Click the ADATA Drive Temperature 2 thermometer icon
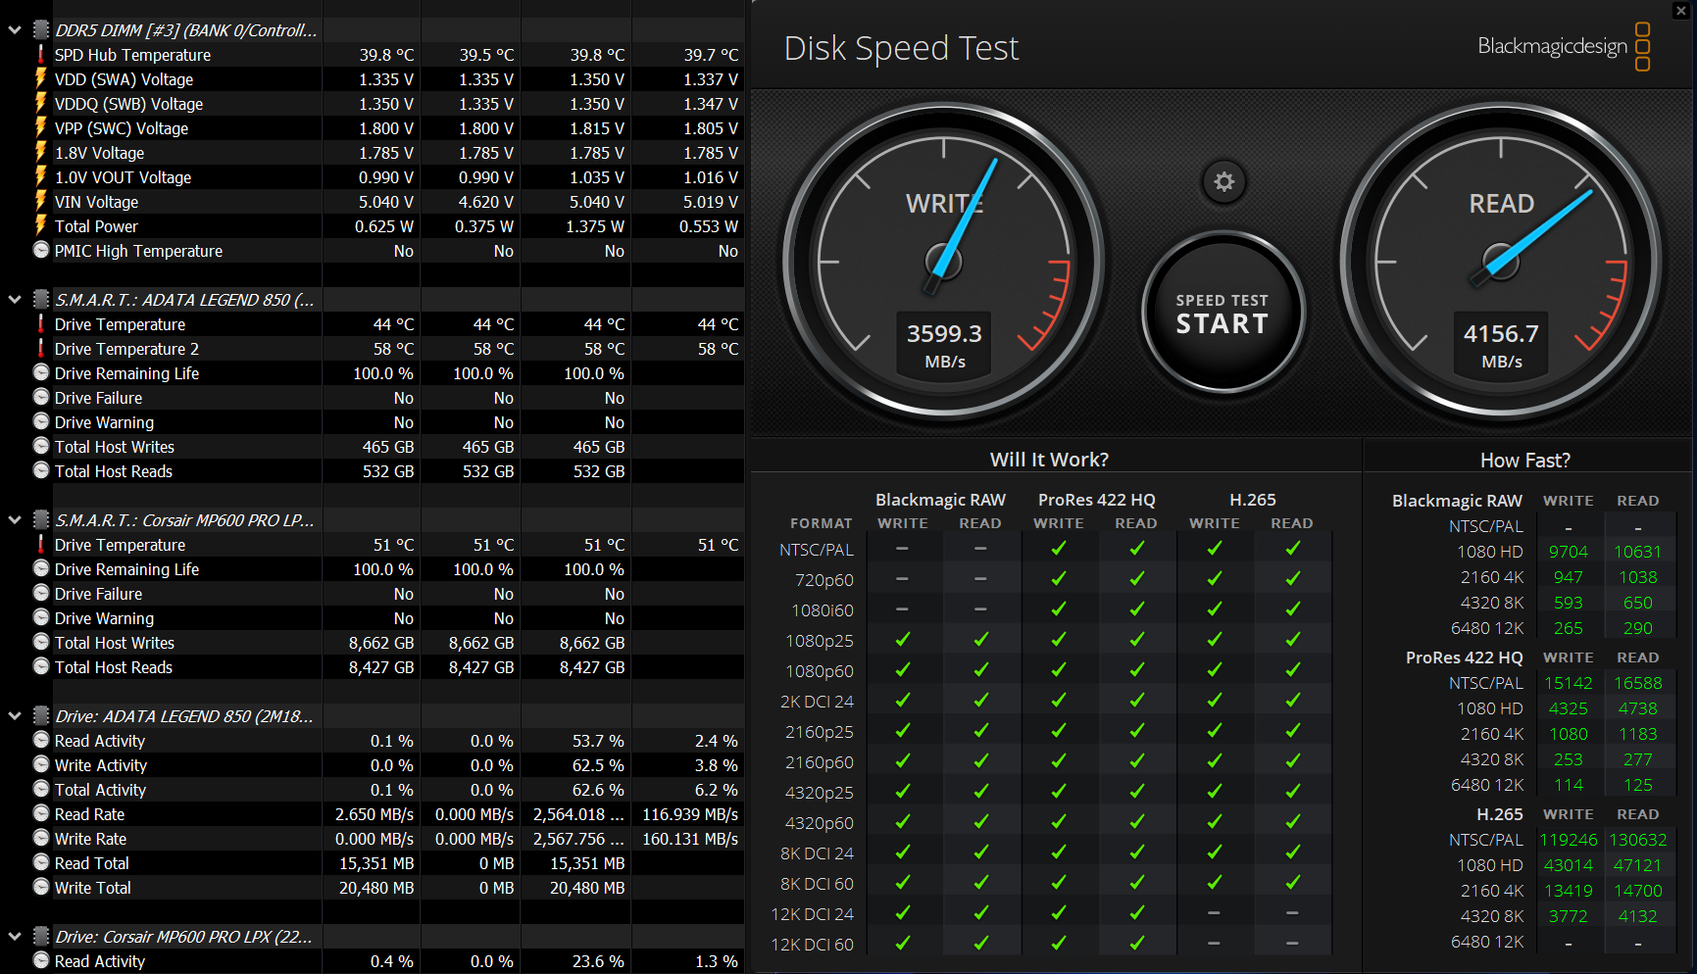The image size is (1697, 974). (41, 348)
